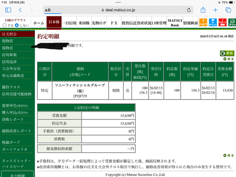
Task: Click the lower 戻る back link
Action: point(229,156)
